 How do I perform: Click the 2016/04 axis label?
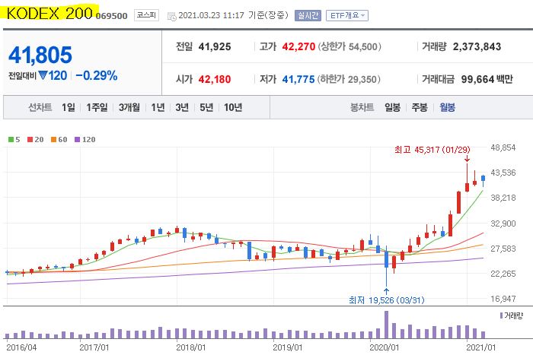point(21,347)
